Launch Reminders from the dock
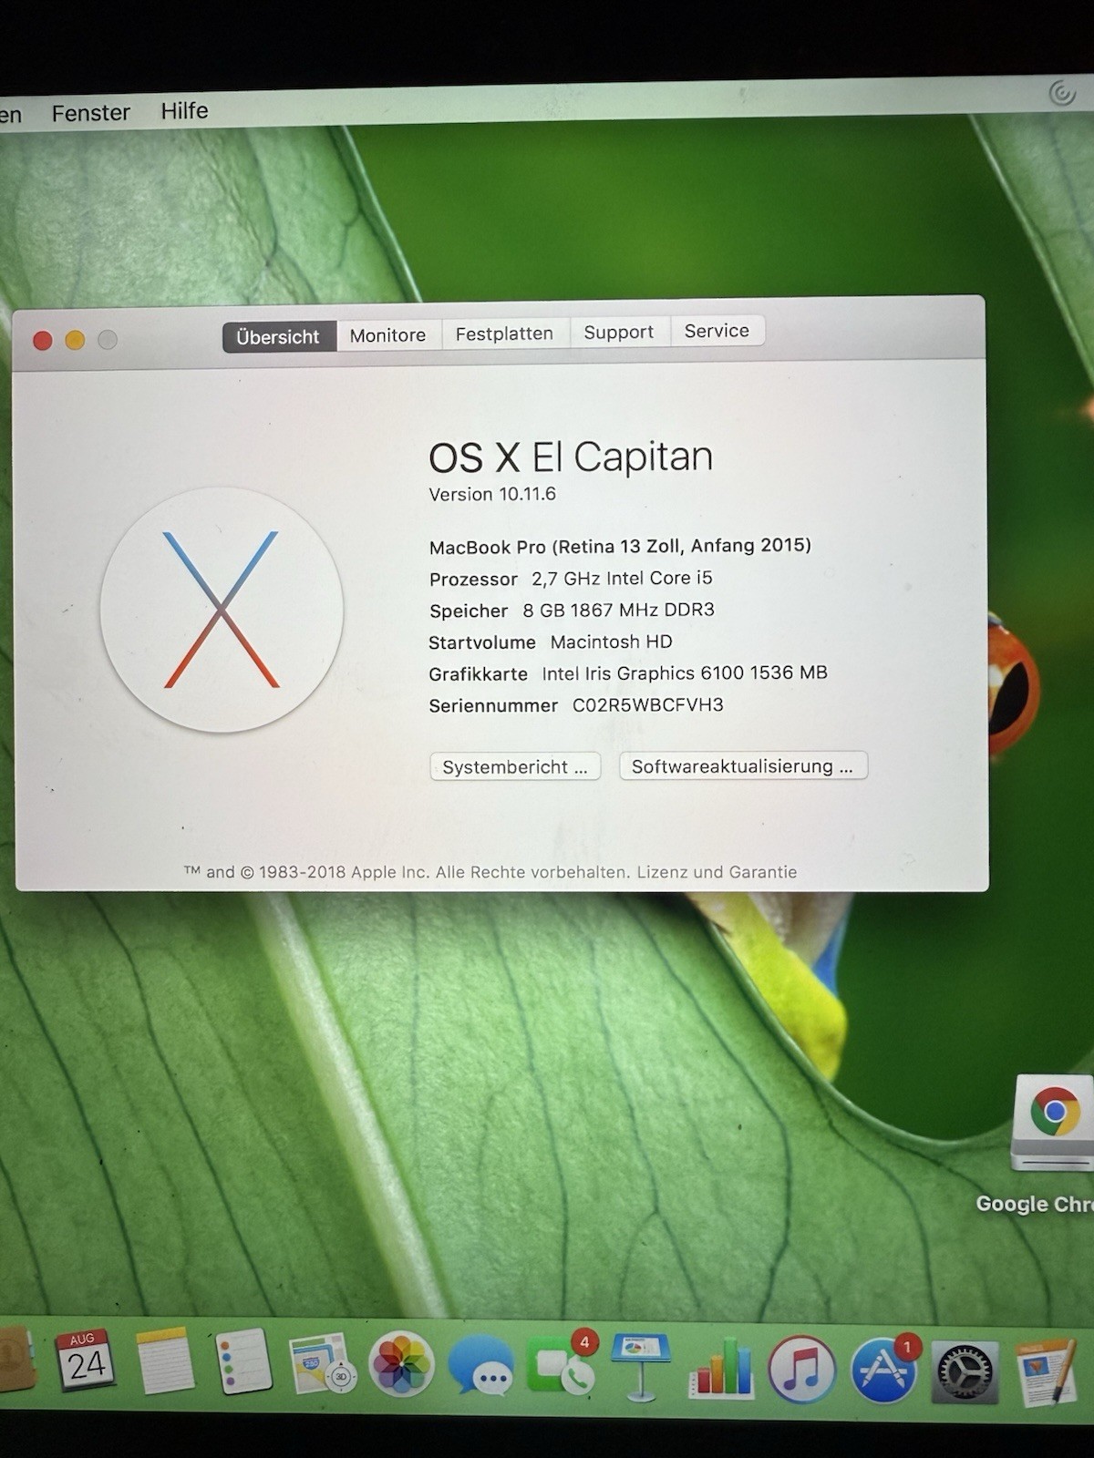Screen dimensions: 1094x1458 [x=243, y=1361]
